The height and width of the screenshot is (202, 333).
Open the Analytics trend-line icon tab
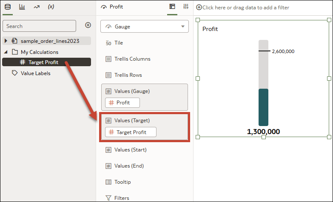click(x=36, y=7)
